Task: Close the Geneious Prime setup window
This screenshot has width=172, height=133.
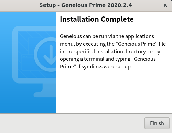Action: click(165, 5)
